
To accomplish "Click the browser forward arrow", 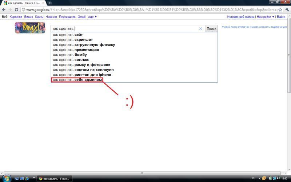I will [x=10, y=9].
